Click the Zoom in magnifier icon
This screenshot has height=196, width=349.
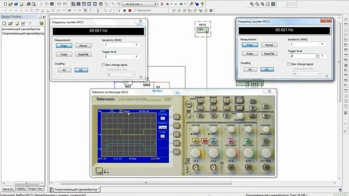[x=252, y=4]
